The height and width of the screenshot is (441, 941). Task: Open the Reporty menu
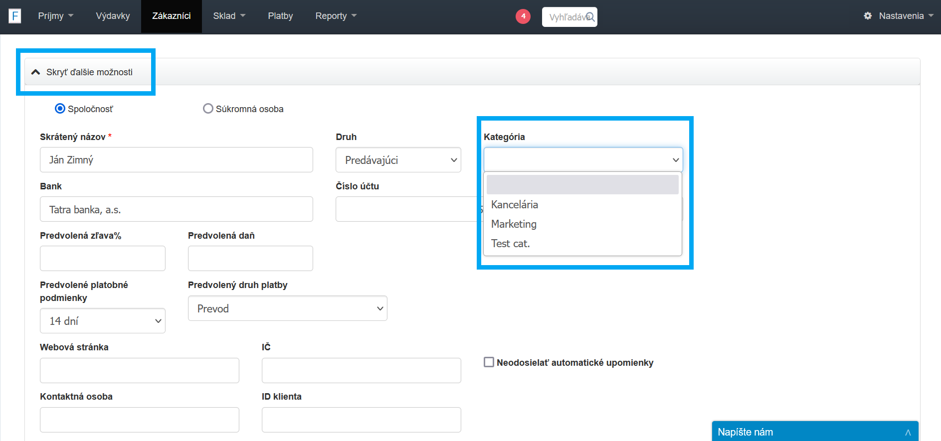tap(336, 16)
